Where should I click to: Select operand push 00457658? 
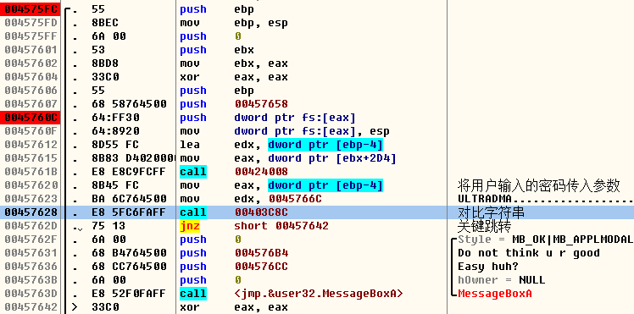click(x=261, y=104)
